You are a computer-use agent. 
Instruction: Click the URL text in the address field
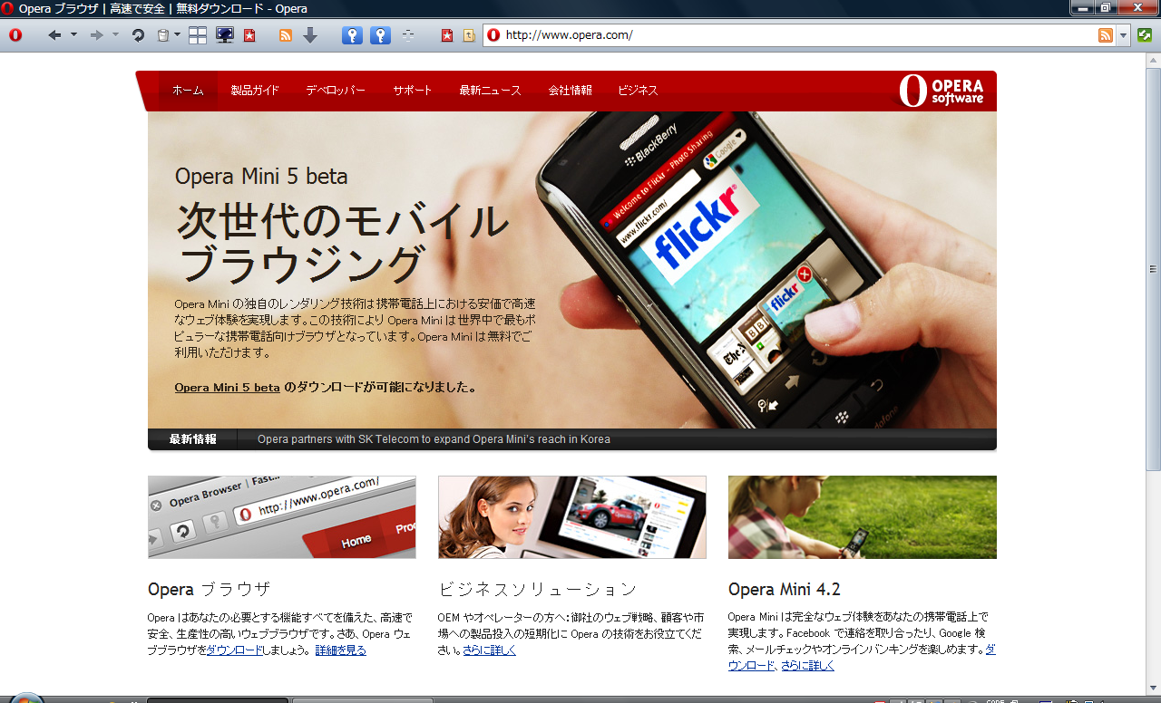coord(569,35)
